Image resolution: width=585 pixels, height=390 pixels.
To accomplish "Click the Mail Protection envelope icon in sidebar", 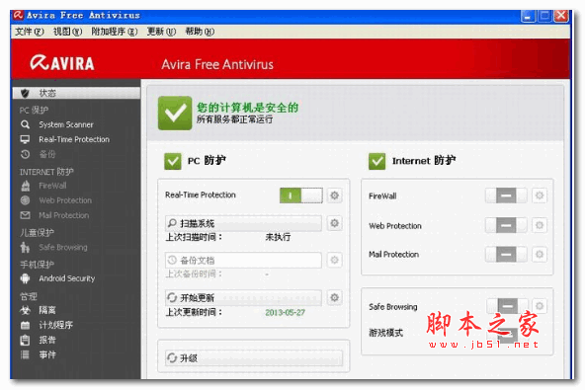I will [25, 215].
